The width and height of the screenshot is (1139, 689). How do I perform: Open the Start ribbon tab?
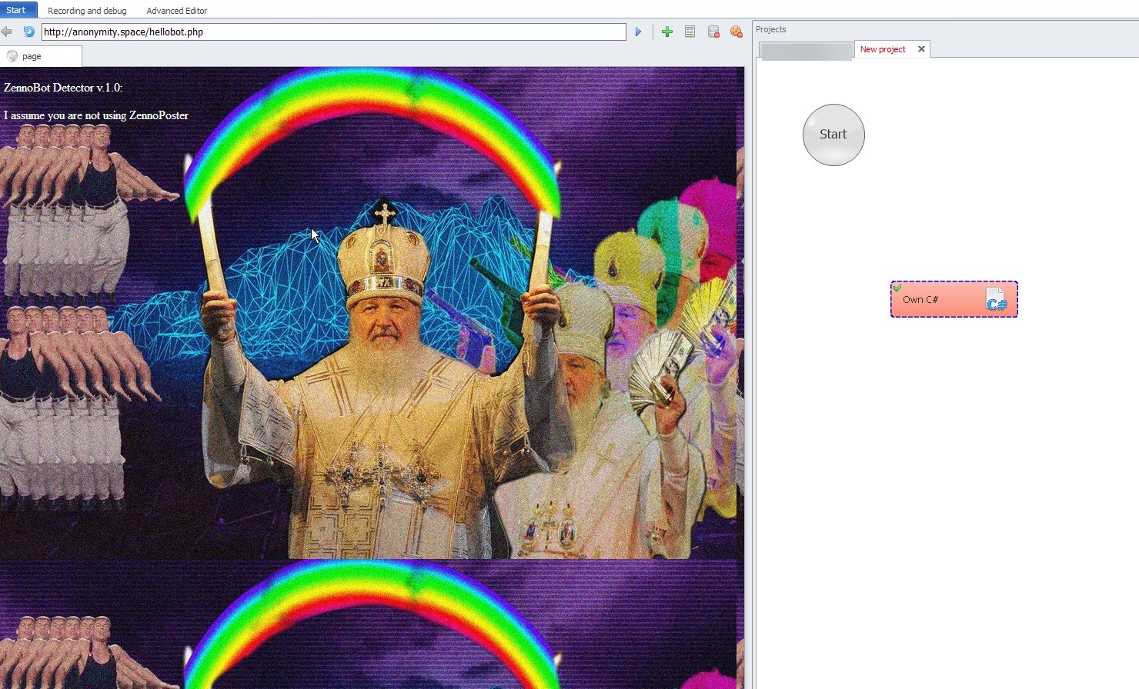[x=16, y=10]
